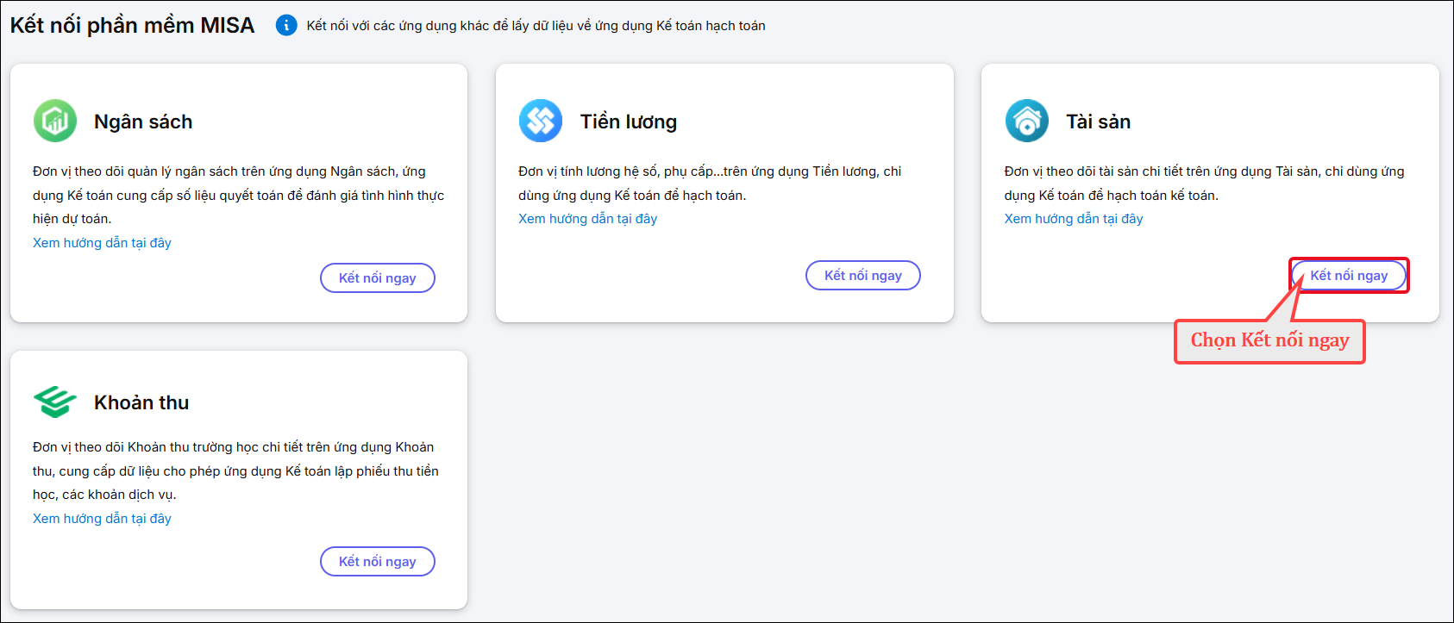
Task: Click the green Ngân sách app icon
Action: coord(55,121)
